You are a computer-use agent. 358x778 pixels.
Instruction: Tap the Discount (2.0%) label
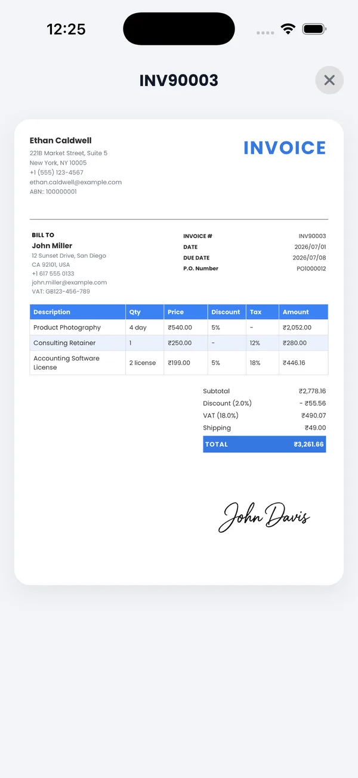point(226,403)
